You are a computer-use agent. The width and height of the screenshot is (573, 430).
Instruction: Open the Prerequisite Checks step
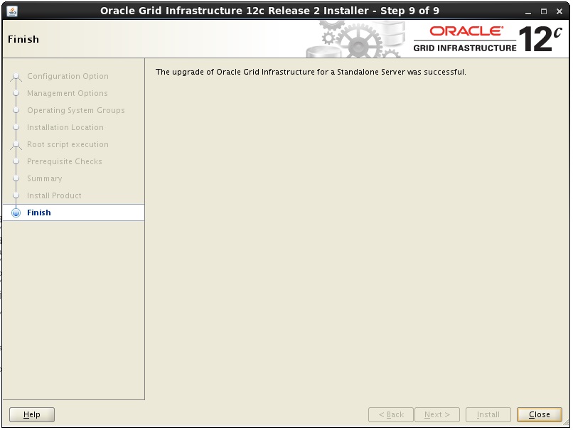click(x=64, y=161)
